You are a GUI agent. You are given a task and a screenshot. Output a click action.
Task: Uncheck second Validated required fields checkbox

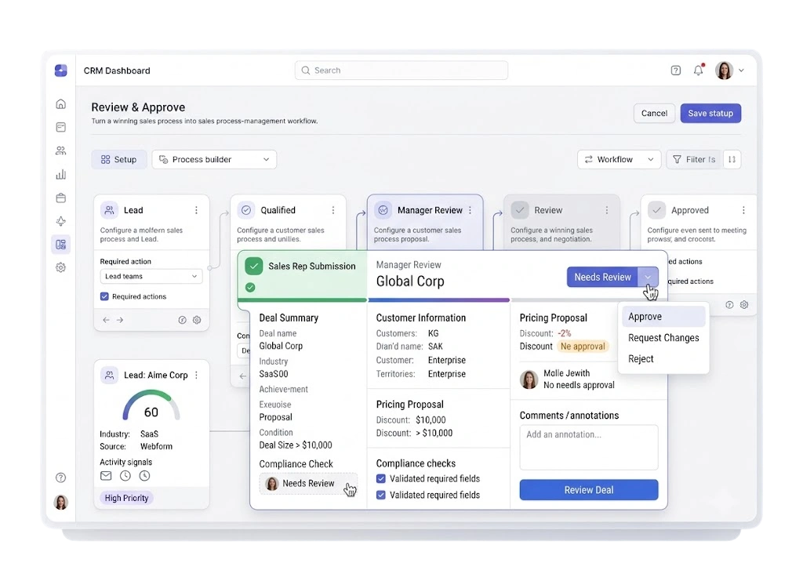click(x=380, y=495)
